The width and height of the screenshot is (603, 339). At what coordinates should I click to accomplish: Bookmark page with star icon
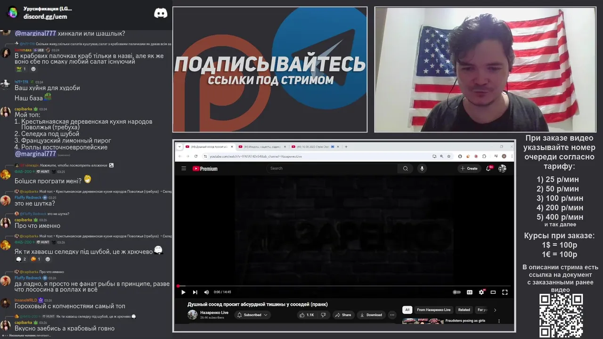[449, 156]
